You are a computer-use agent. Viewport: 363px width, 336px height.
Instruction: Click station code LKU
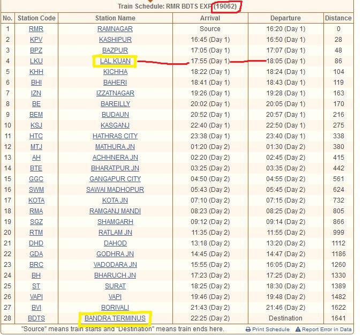pyautogui.click(x=36, y=61)
